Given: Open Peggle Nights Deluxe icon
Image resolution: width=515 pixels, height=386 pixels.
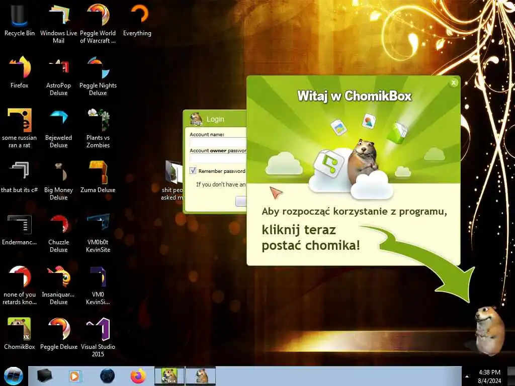Looking at the screenshot, I should (x=98, y=75).
